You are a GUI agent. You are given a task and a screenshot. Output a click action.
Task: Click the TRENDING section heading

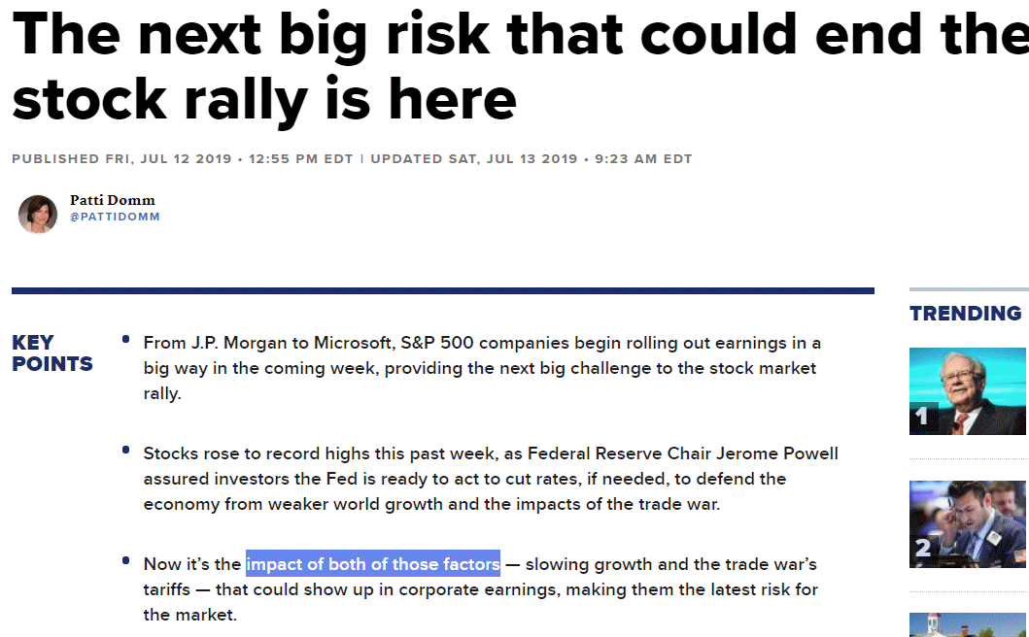click(x=965, y=314)
